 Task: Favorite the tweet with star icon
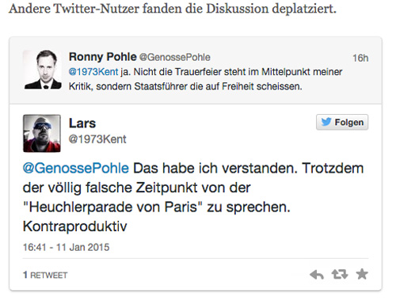click(x=362, y=274)
